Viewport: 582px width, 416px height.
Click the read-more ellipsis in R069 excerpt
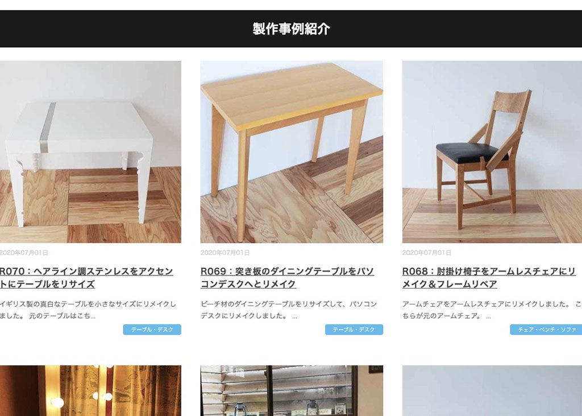click(x=294, y=316)
